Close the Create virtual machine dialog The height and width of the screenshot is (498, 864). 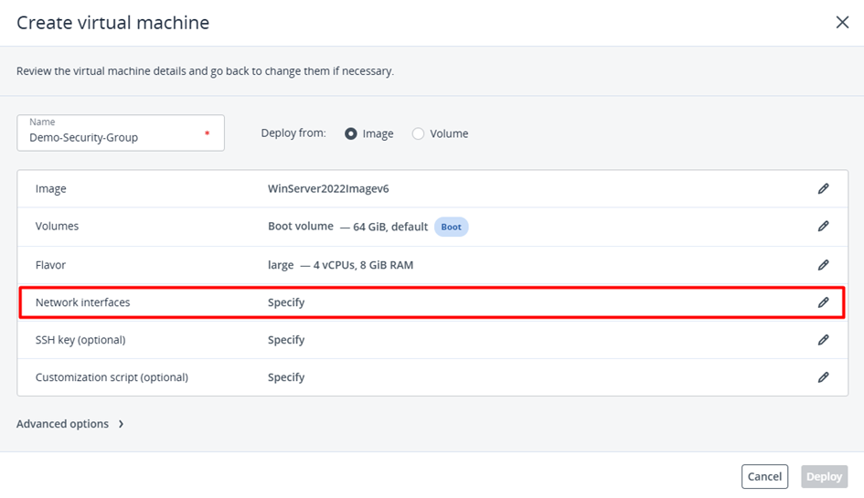click(842, 22)
